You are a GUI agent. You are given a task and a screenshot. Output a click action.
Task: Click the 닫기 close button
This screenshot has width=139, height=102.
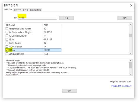point(69,91)
